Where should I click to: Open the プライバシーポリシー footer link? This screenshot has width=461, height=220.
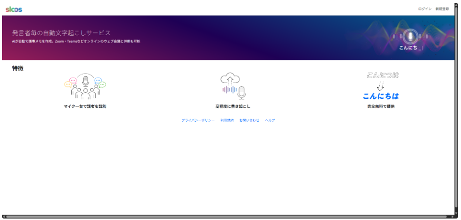[197, 120]
